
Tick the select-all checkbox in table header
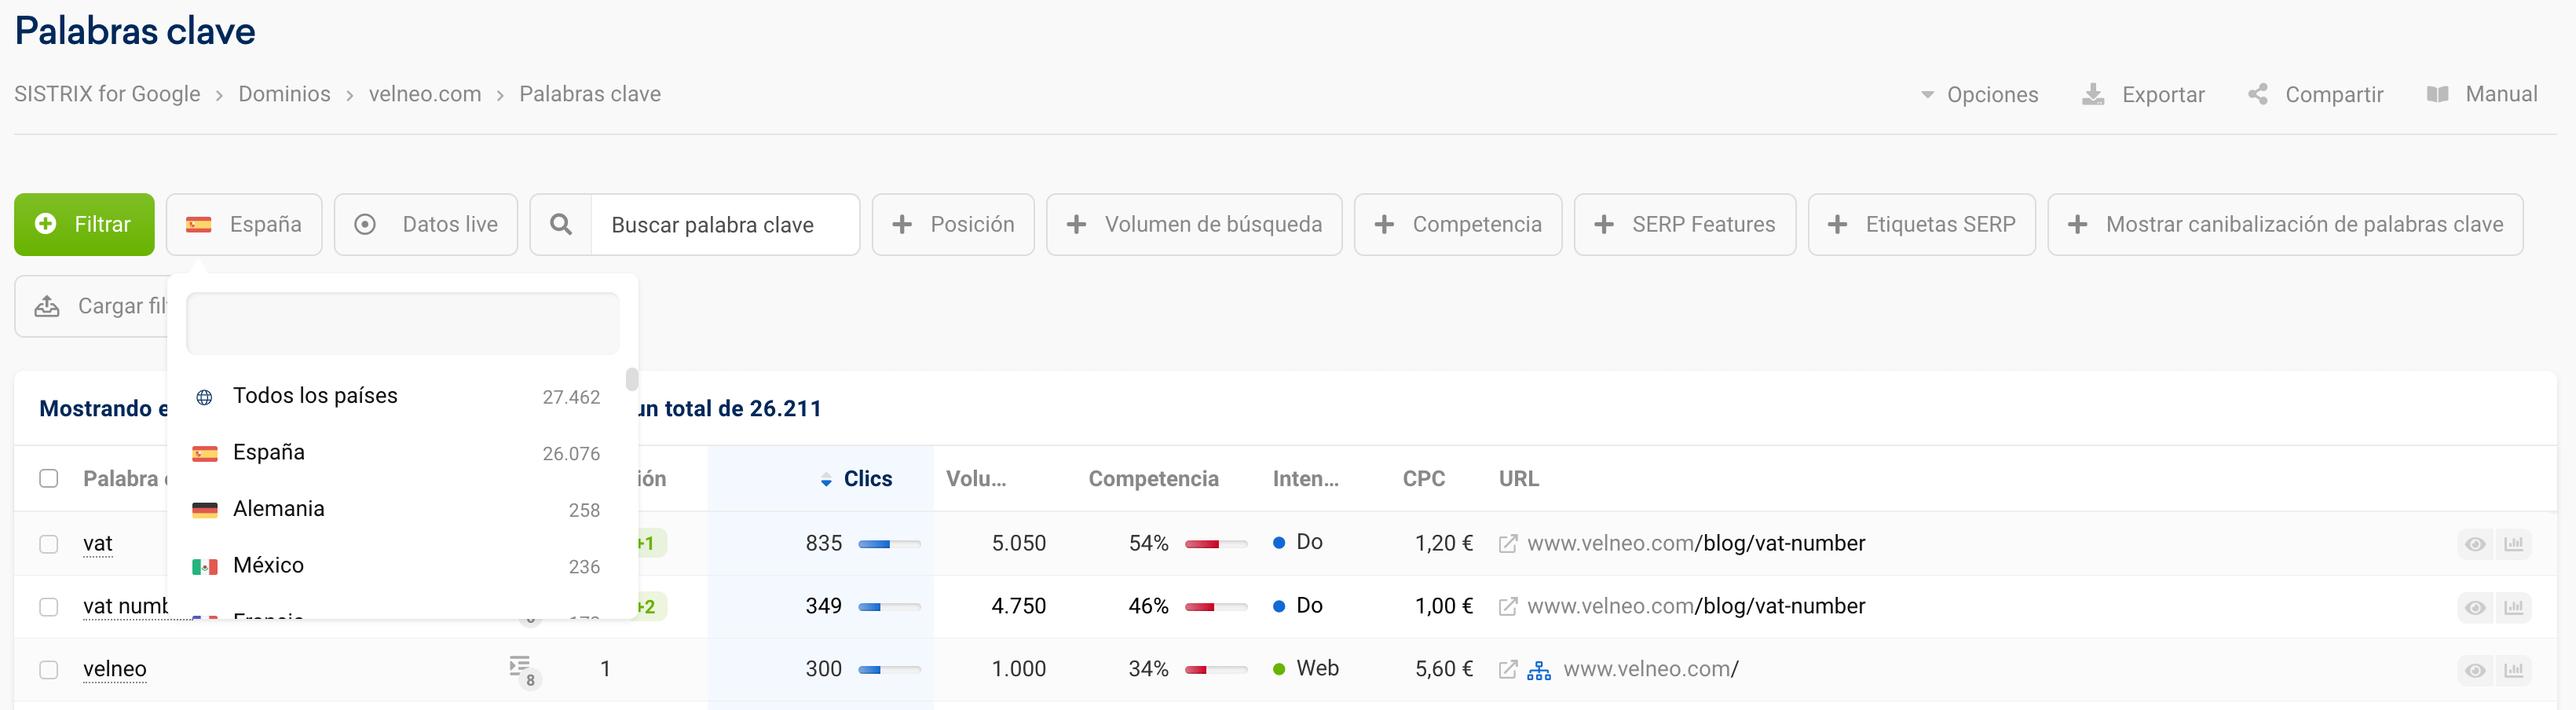(49, 478)
